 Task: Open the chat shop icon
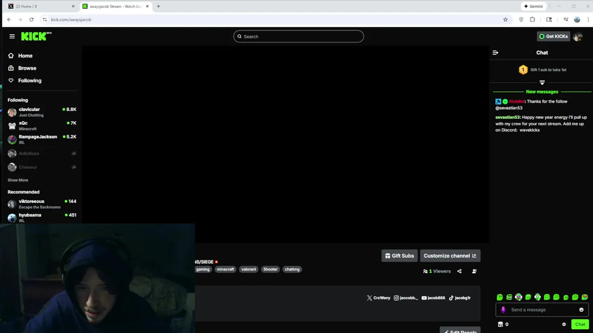point(500,325)
